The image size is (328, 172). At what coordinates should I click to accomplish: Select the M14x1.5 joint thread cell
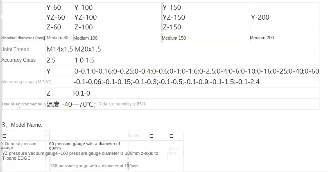59,49
